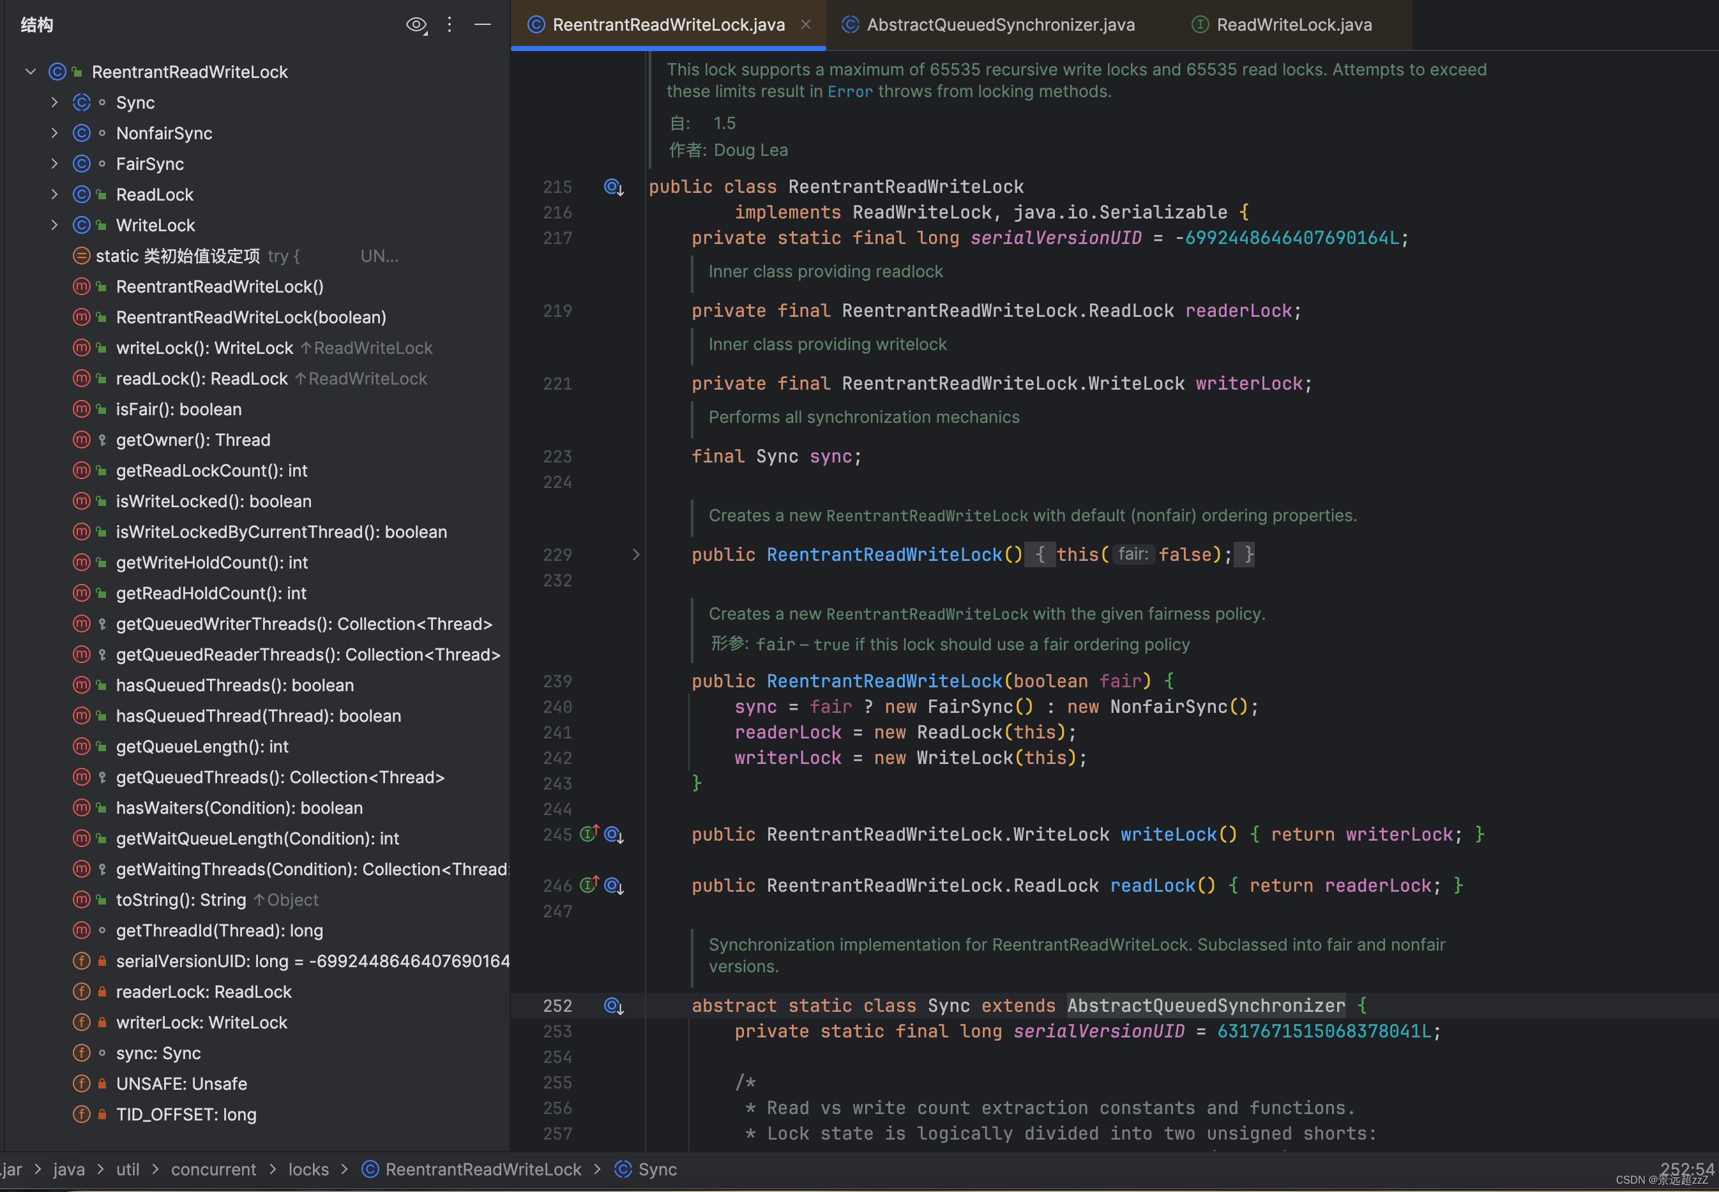The image size is (1719, 1192).
Task: Unfold the collapsed constructor at line 229
Action: click(636, 554)
